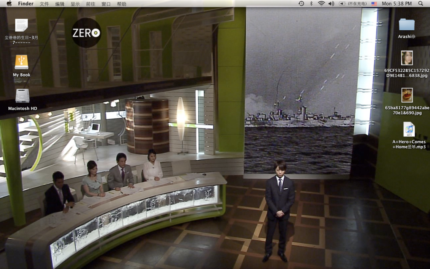Open Spotlight search magnifier
430x269 pixels.
pyautogui.click(x=421, y=3)
